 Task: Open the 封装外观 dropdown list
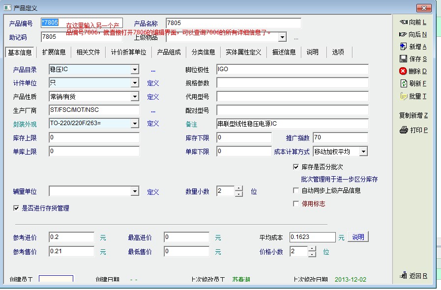click(x=135, y=124)
